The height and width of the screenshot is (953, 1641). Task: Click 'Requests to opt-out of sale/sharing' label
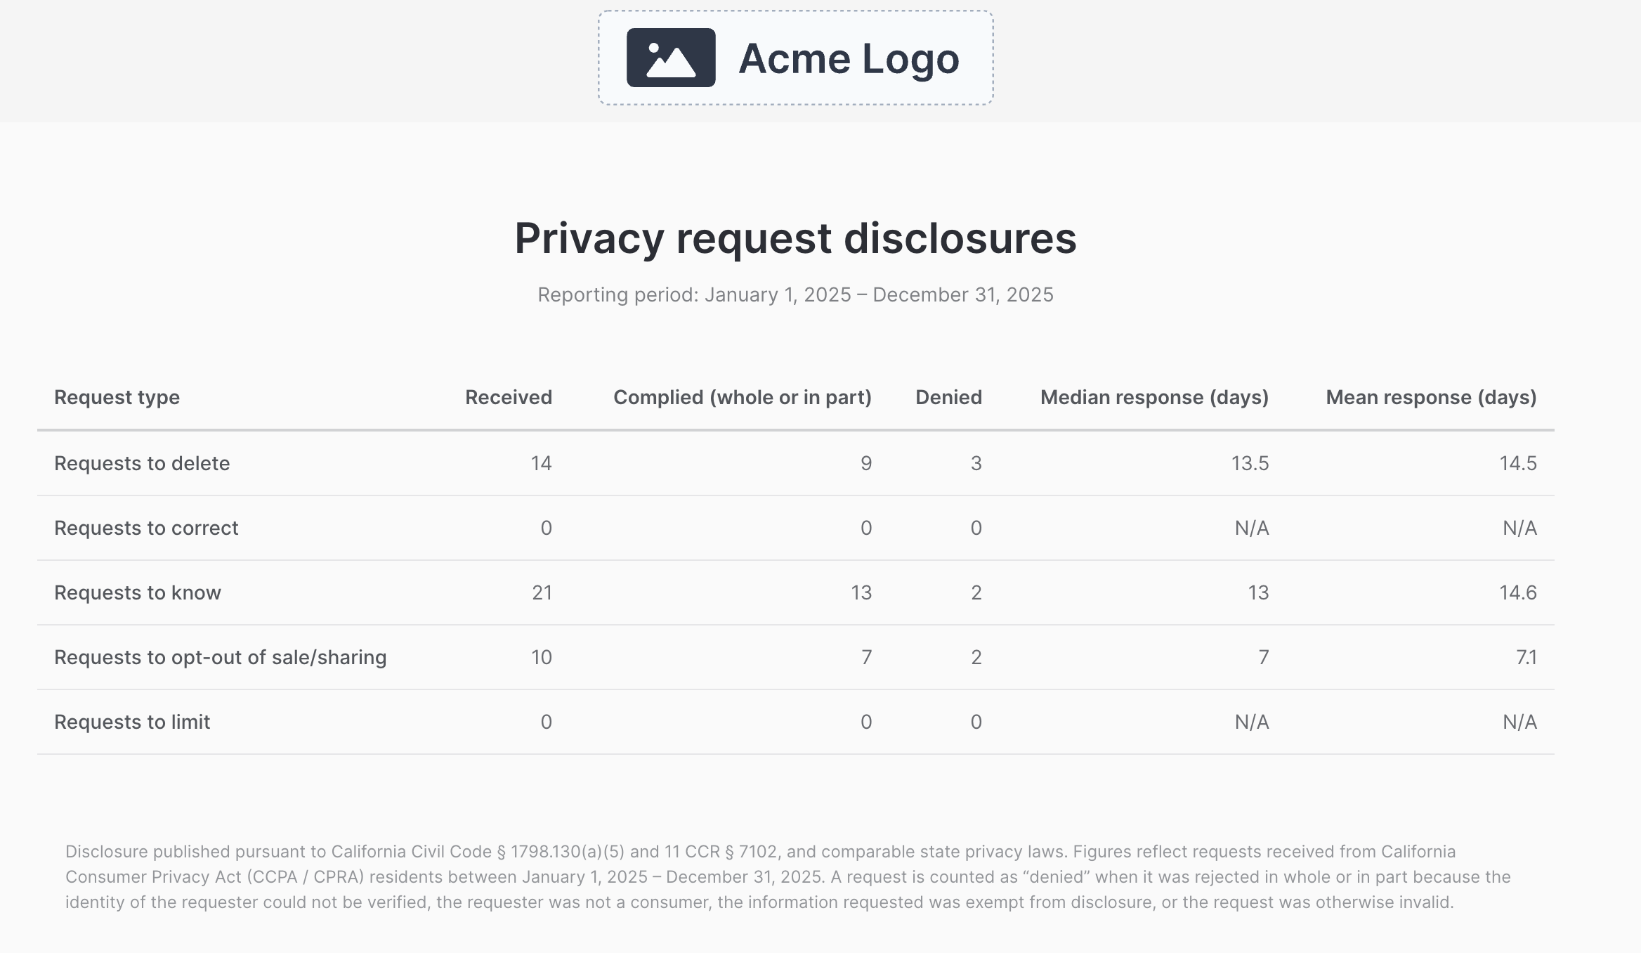click(x=221, y=657)
